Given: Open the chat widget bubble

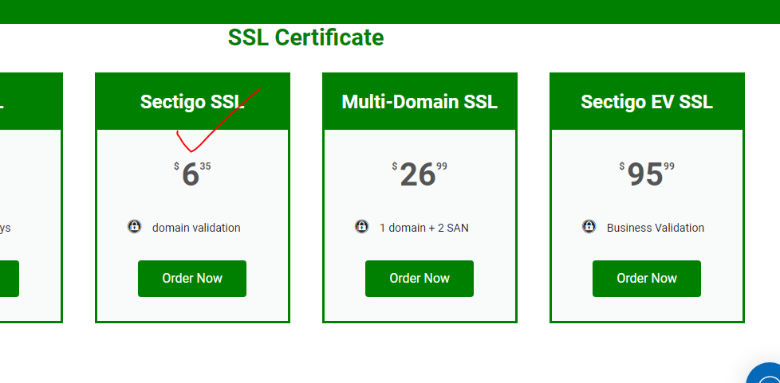Looking at the screenshot, I should 766,374.
